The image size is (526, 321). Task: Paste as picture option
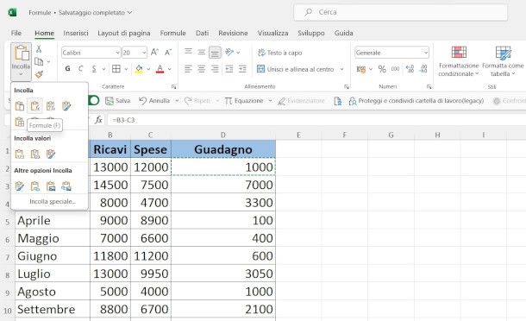point(51,186)
